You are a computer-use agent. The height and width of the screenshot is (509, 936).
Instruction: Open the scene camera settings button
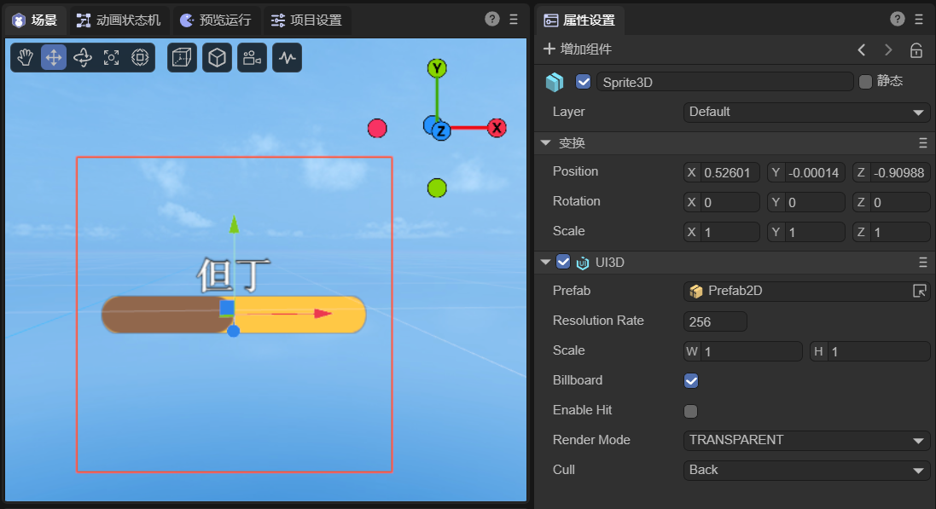click(252, 57)
